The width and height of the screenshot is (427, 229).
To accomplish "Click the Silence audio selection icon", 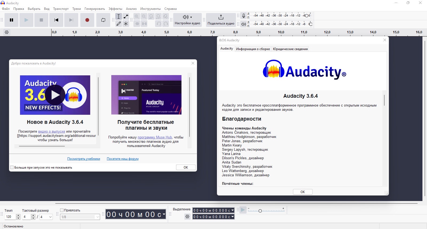I will [x=144, y=24].
